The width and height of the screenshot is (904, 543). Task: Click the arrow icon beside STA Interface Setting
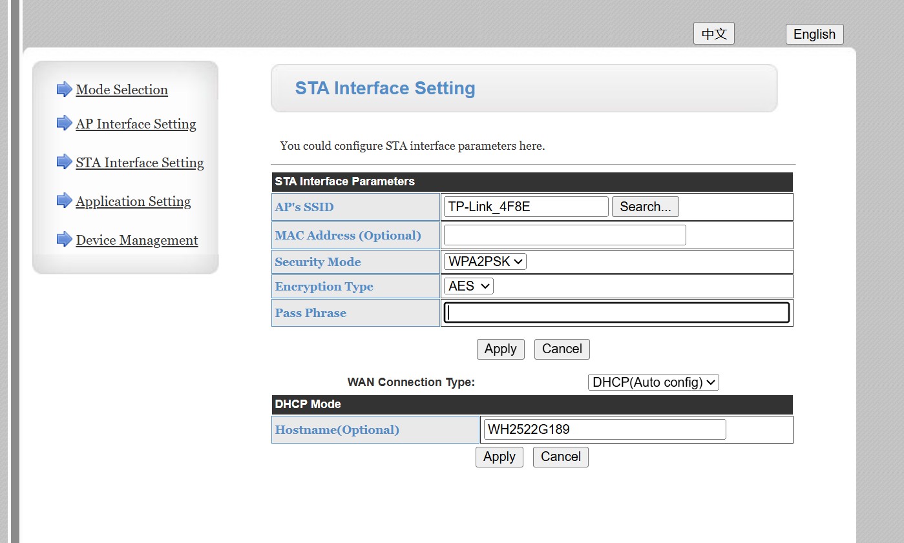tap(64, 161)
